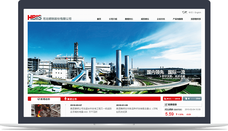
Task: Open 产品与服务 from the navigation
Action: [x=178, y=19]
